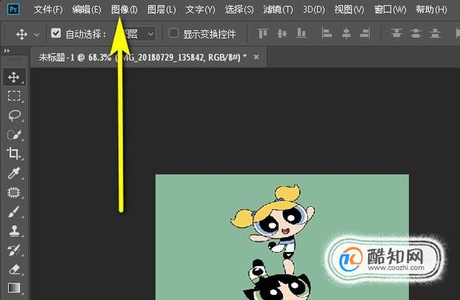
Task: Activate the Crop tool
Action: pyautogui.click(x=14, y=153)
